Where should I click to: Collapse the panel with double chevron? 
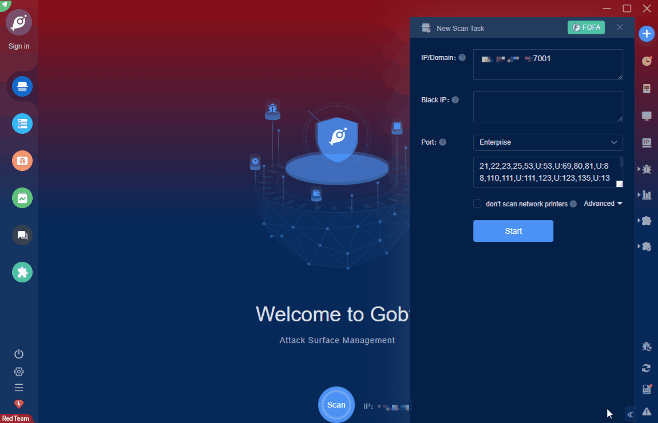point(631,414)
